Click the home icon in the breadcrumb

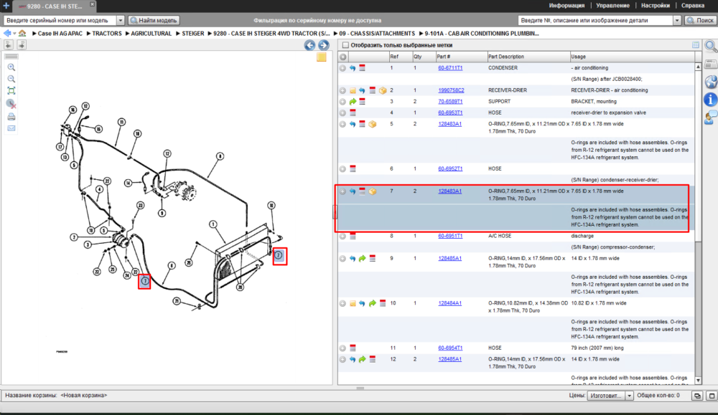(x=22, y=34)
